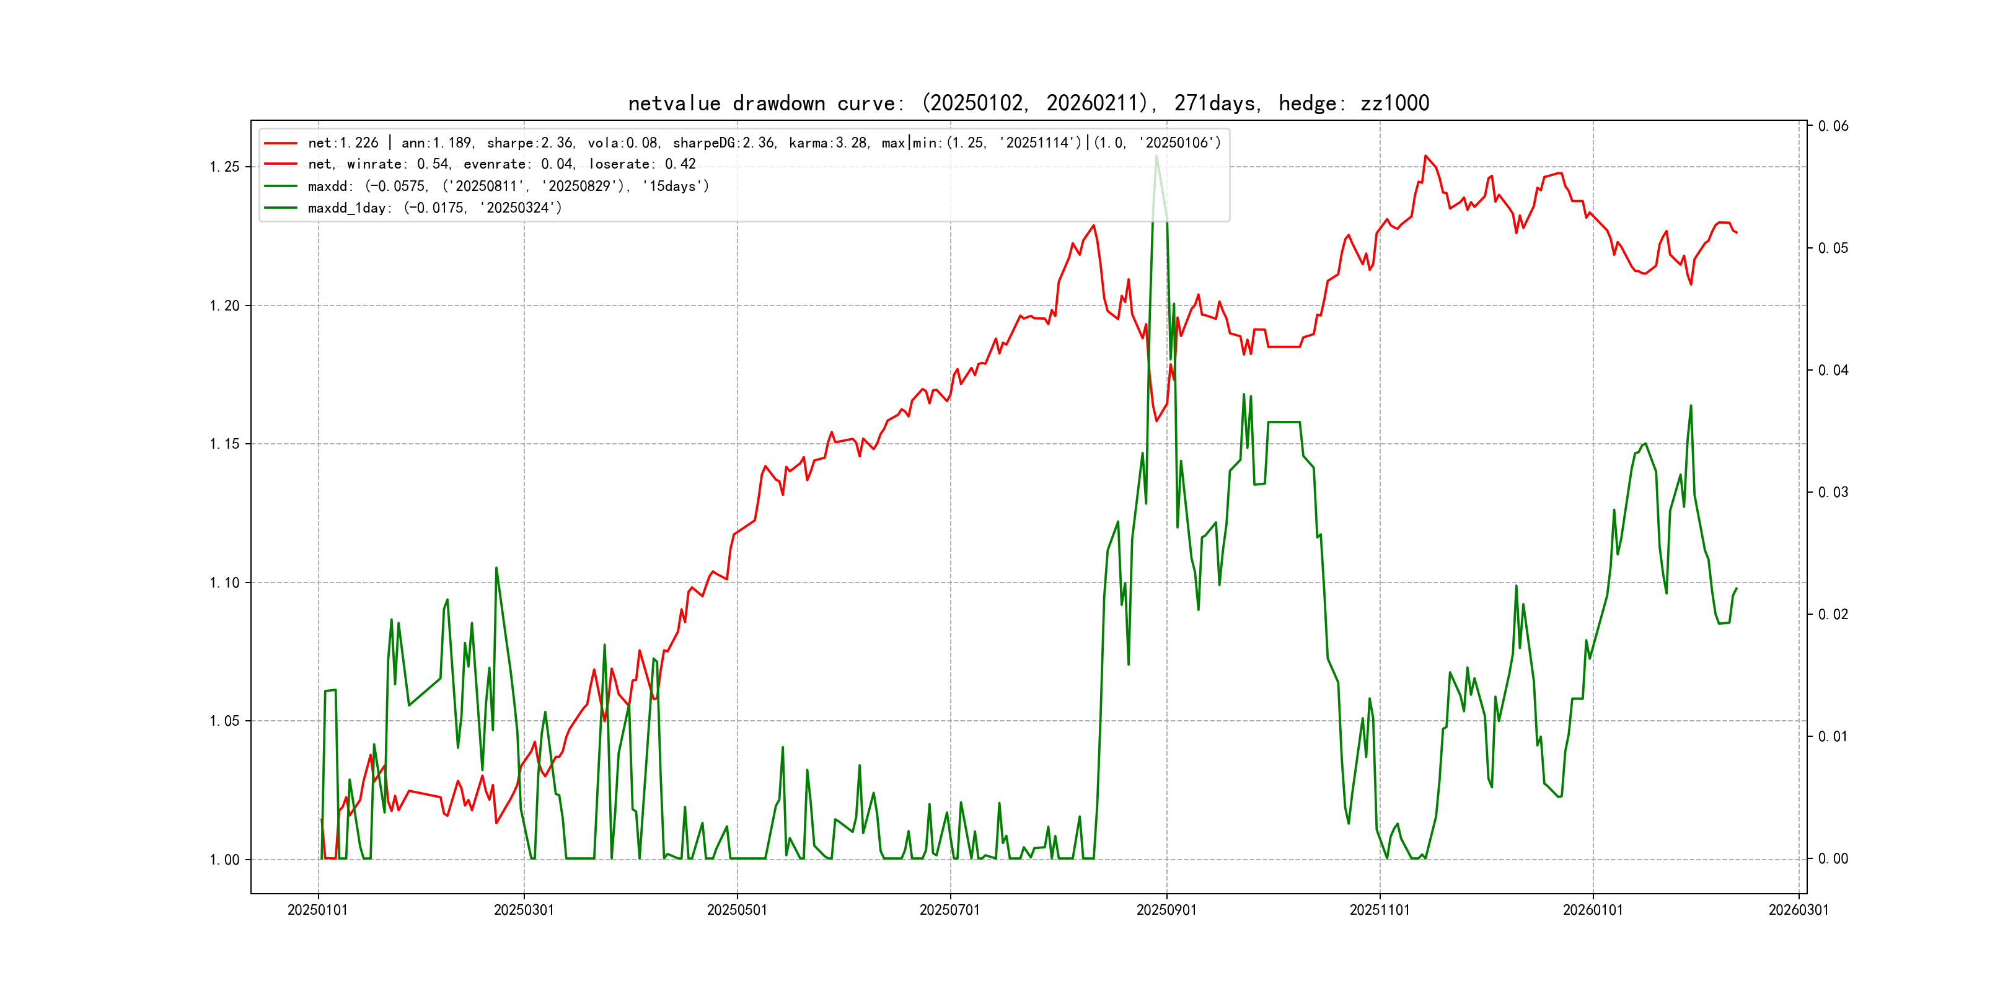The height and width of the screenshot is (1004, 2008).
Task: Click the maxdd_1day legend label text
Action: [x=434, y=208]
